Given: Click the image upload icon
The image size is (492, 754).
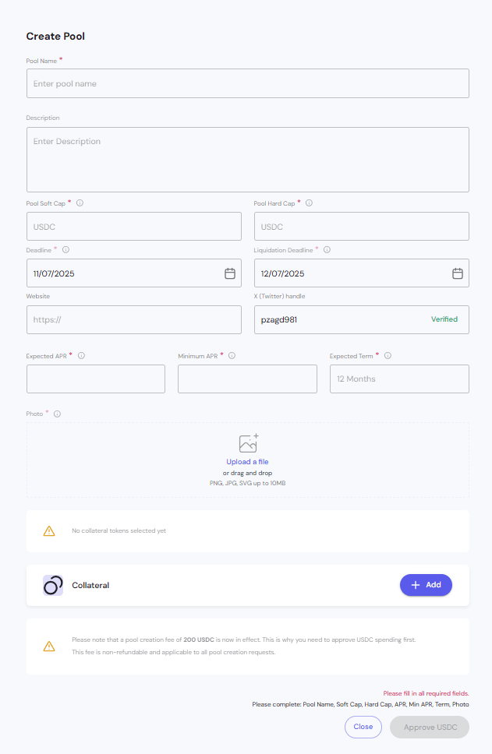Looking at the screenshot, I should pos(248,443).
